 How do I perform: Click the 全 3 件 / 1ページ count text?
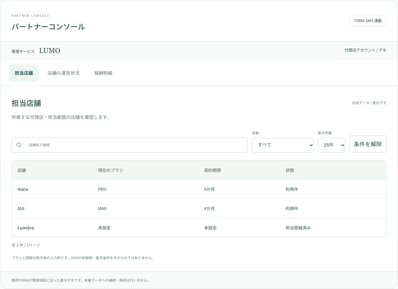click(26, 245)
